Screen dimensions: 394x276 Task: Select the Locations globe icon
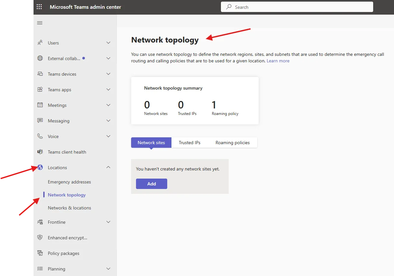[x=40, y=167]
